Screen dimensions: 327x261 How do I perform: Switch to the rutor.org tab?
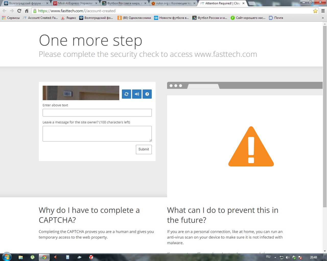click(x=173, y=3)
